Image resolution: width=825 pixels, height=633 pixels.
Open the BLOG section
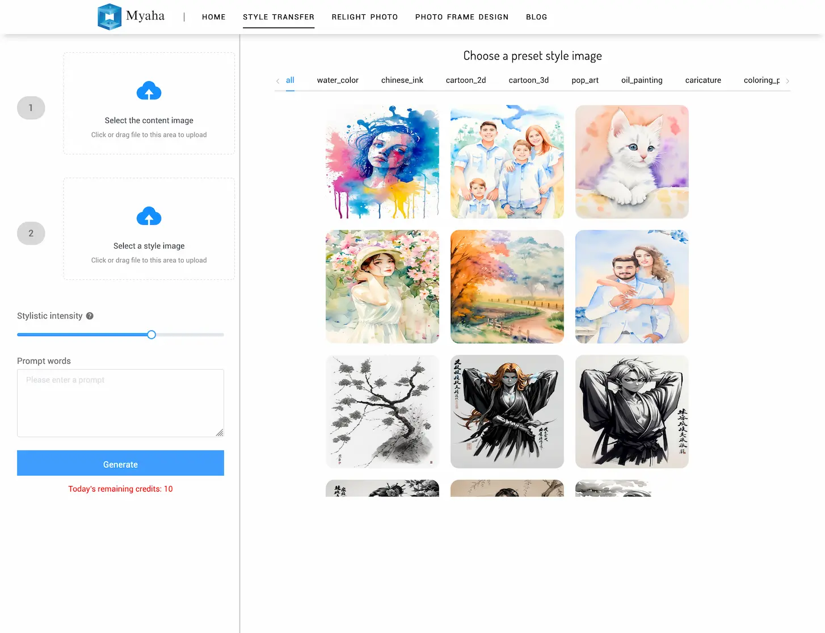[536, 17]
